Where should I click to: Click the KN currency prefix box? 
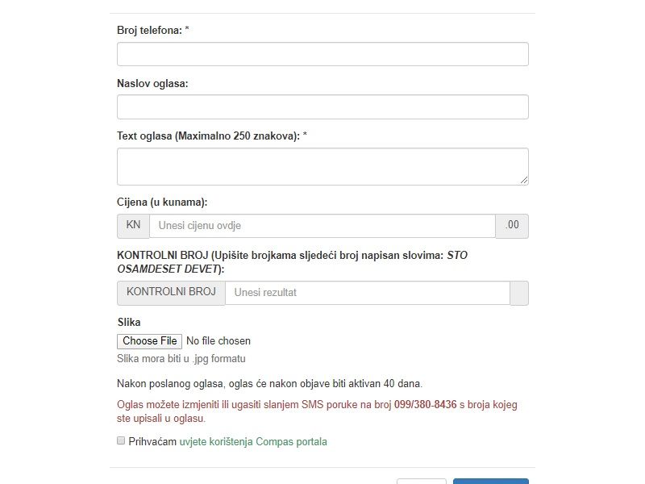click(133, 226)
